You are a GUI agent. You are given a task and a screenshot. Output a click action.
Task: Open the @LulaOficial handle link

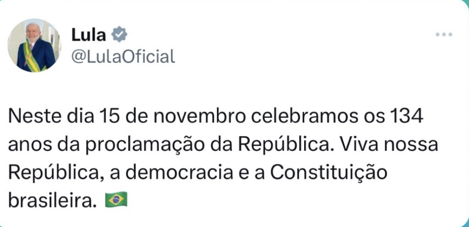123,56
